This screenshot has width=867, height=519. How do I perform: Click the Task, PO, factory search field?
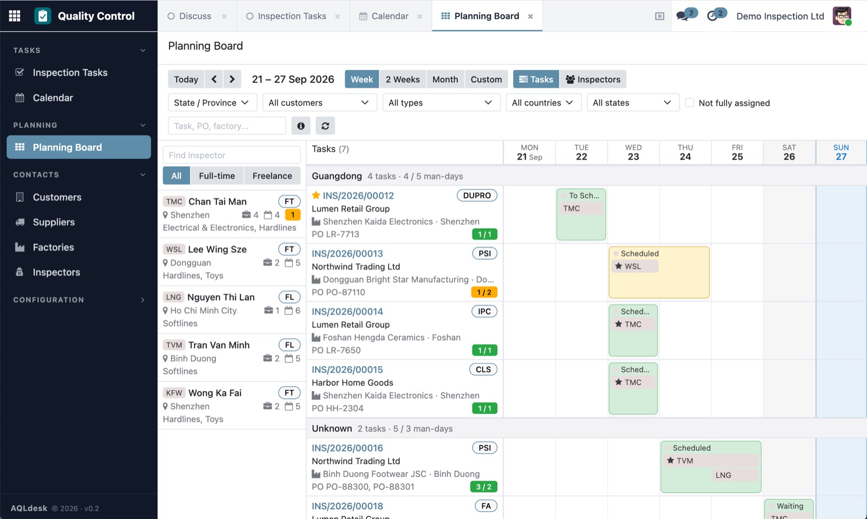[227, 126]
